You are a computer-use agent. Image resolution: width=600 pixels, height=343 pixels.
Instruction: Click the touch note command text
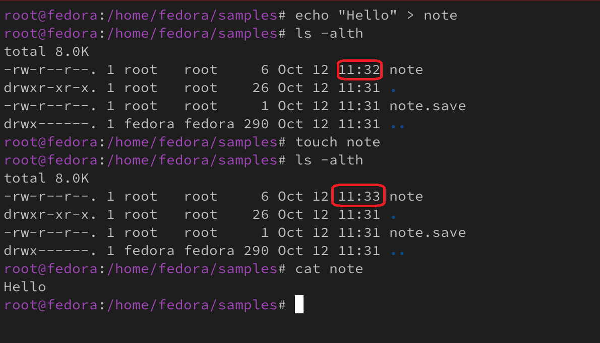pos(338,142)
